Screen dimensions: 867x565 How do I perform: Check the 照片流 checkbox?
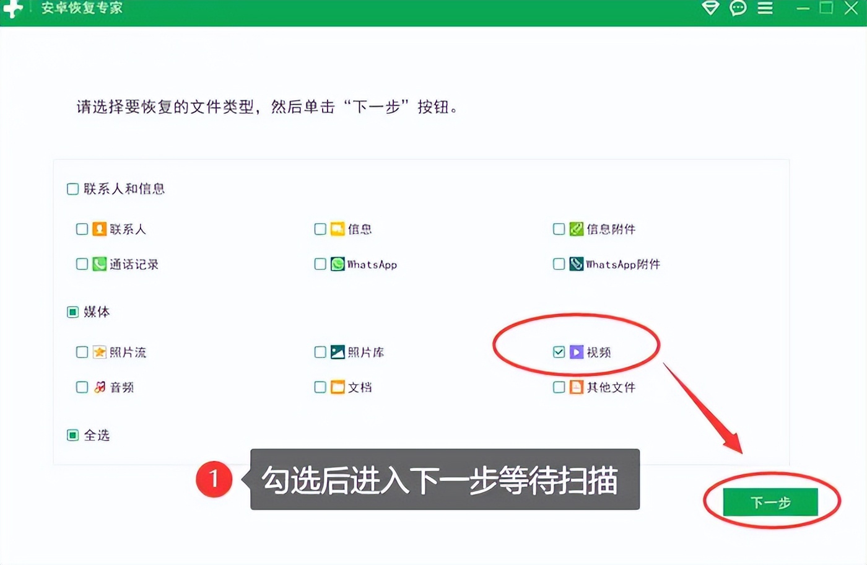[82, 353]
